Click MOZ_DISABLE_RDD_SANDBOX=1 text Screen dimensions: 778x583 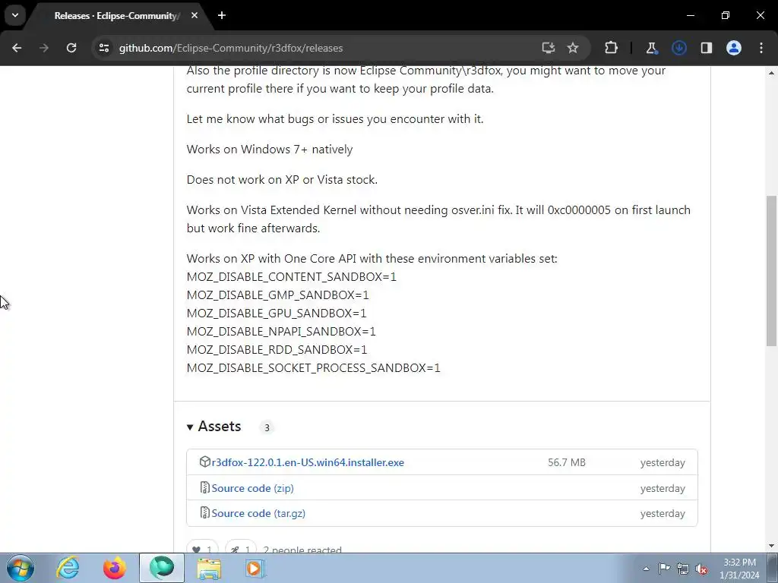(277, 349)
